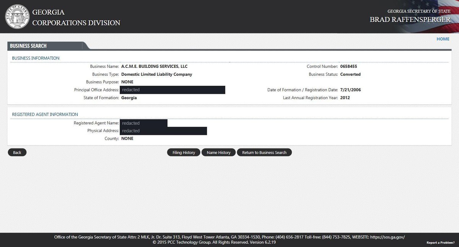459x247 pixels.
Task: Click the Control Number label
Action: coord(322,66)
